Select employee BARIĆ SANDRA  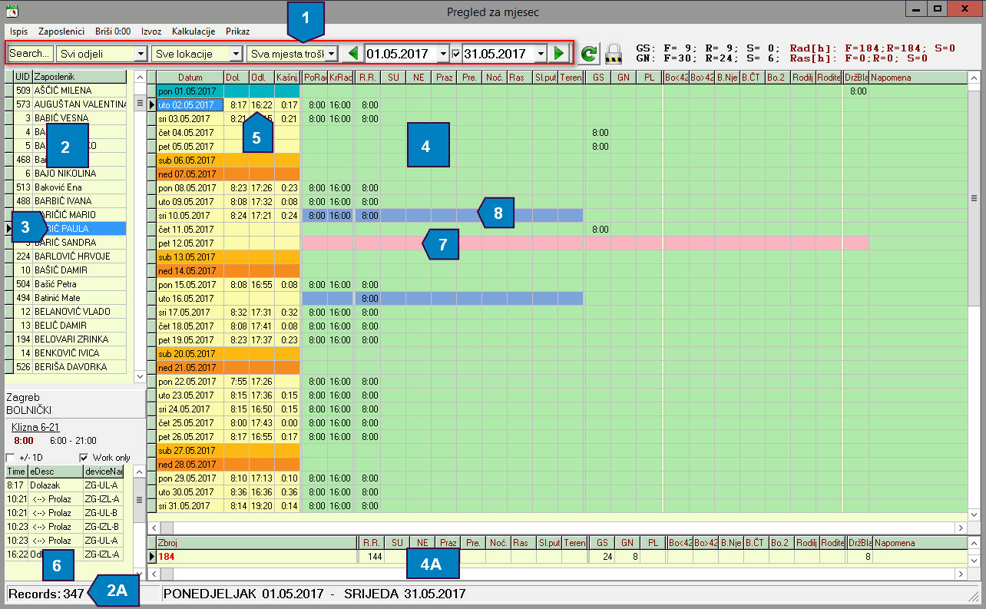81,243
